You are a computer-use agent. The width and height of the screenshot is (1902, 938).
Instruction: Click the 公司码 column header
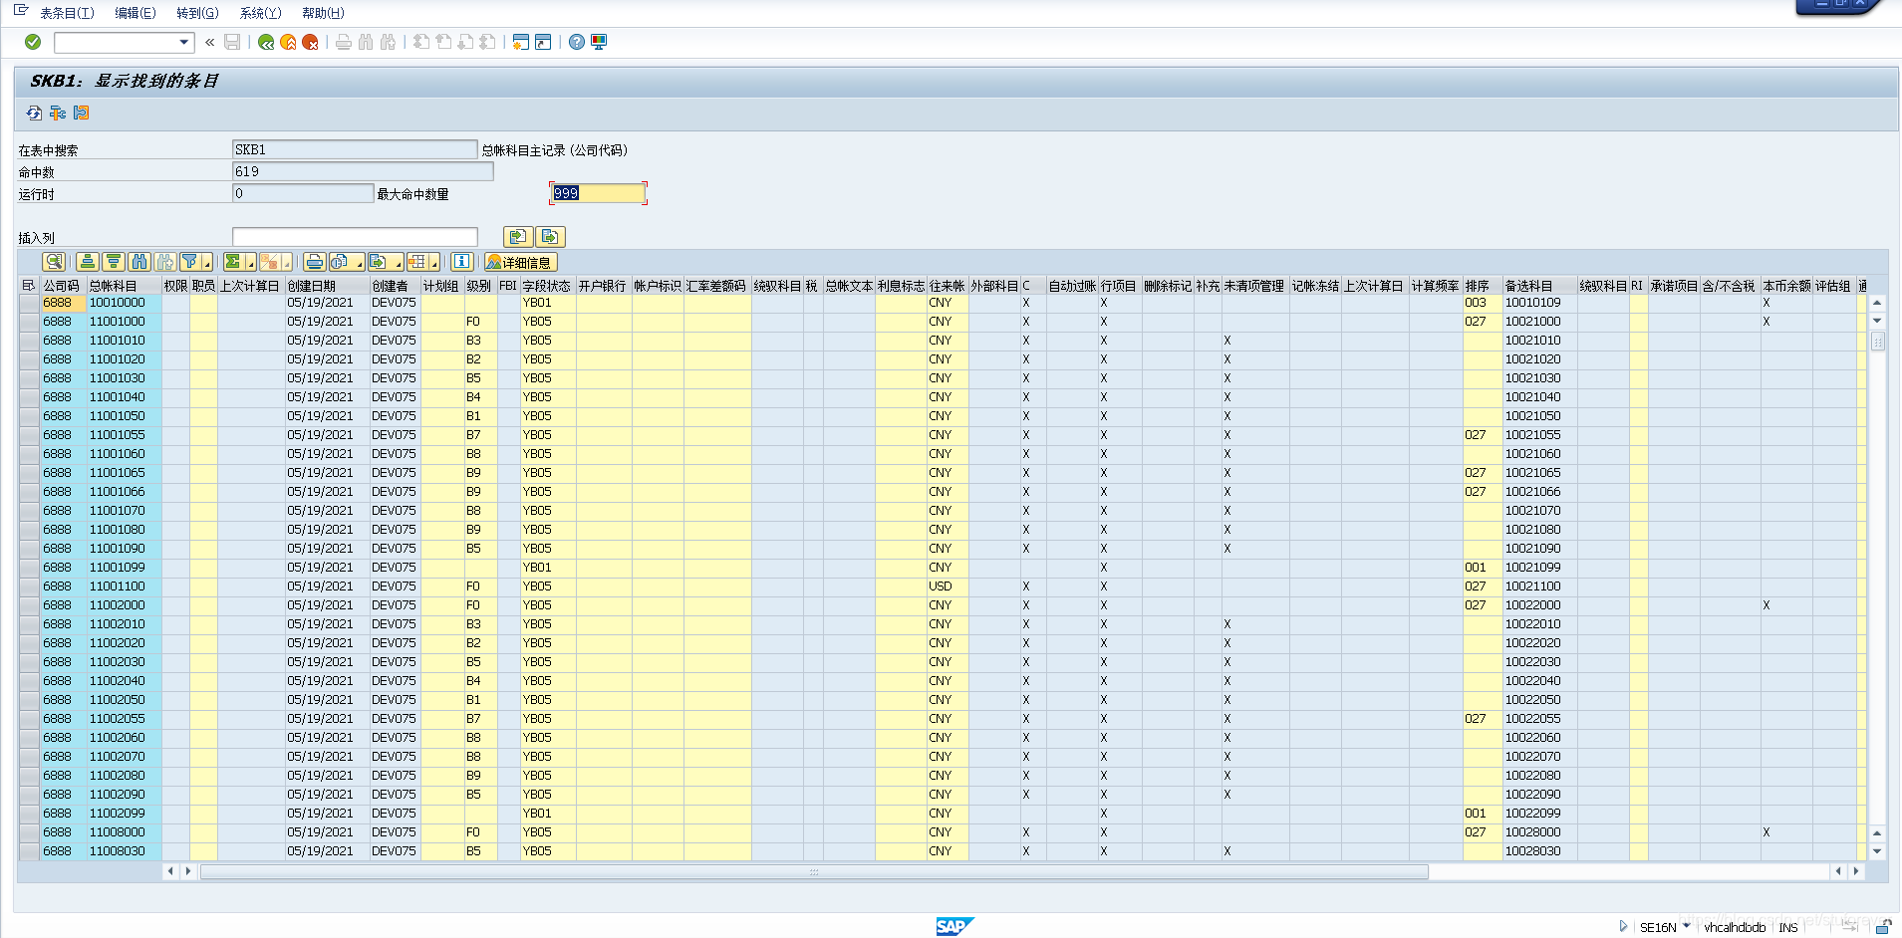coord(62,286)
